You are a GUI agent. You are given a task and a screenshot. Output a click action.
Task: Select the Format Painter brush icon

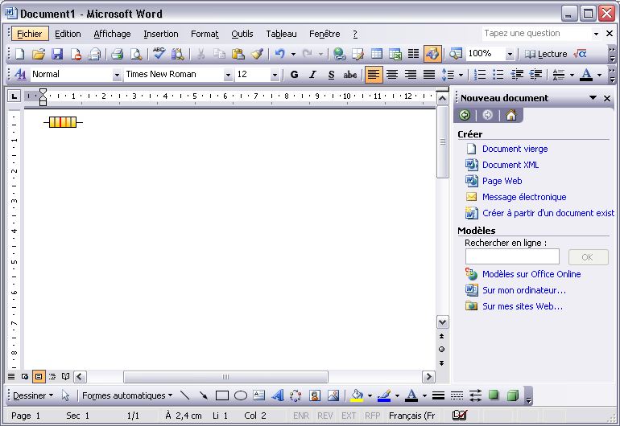point(257,54)
